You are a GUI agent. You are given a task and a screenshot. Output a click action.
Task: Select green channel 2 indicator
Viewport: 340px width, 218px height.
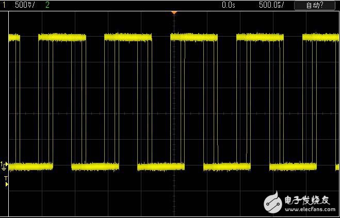[x=47, y=5]
